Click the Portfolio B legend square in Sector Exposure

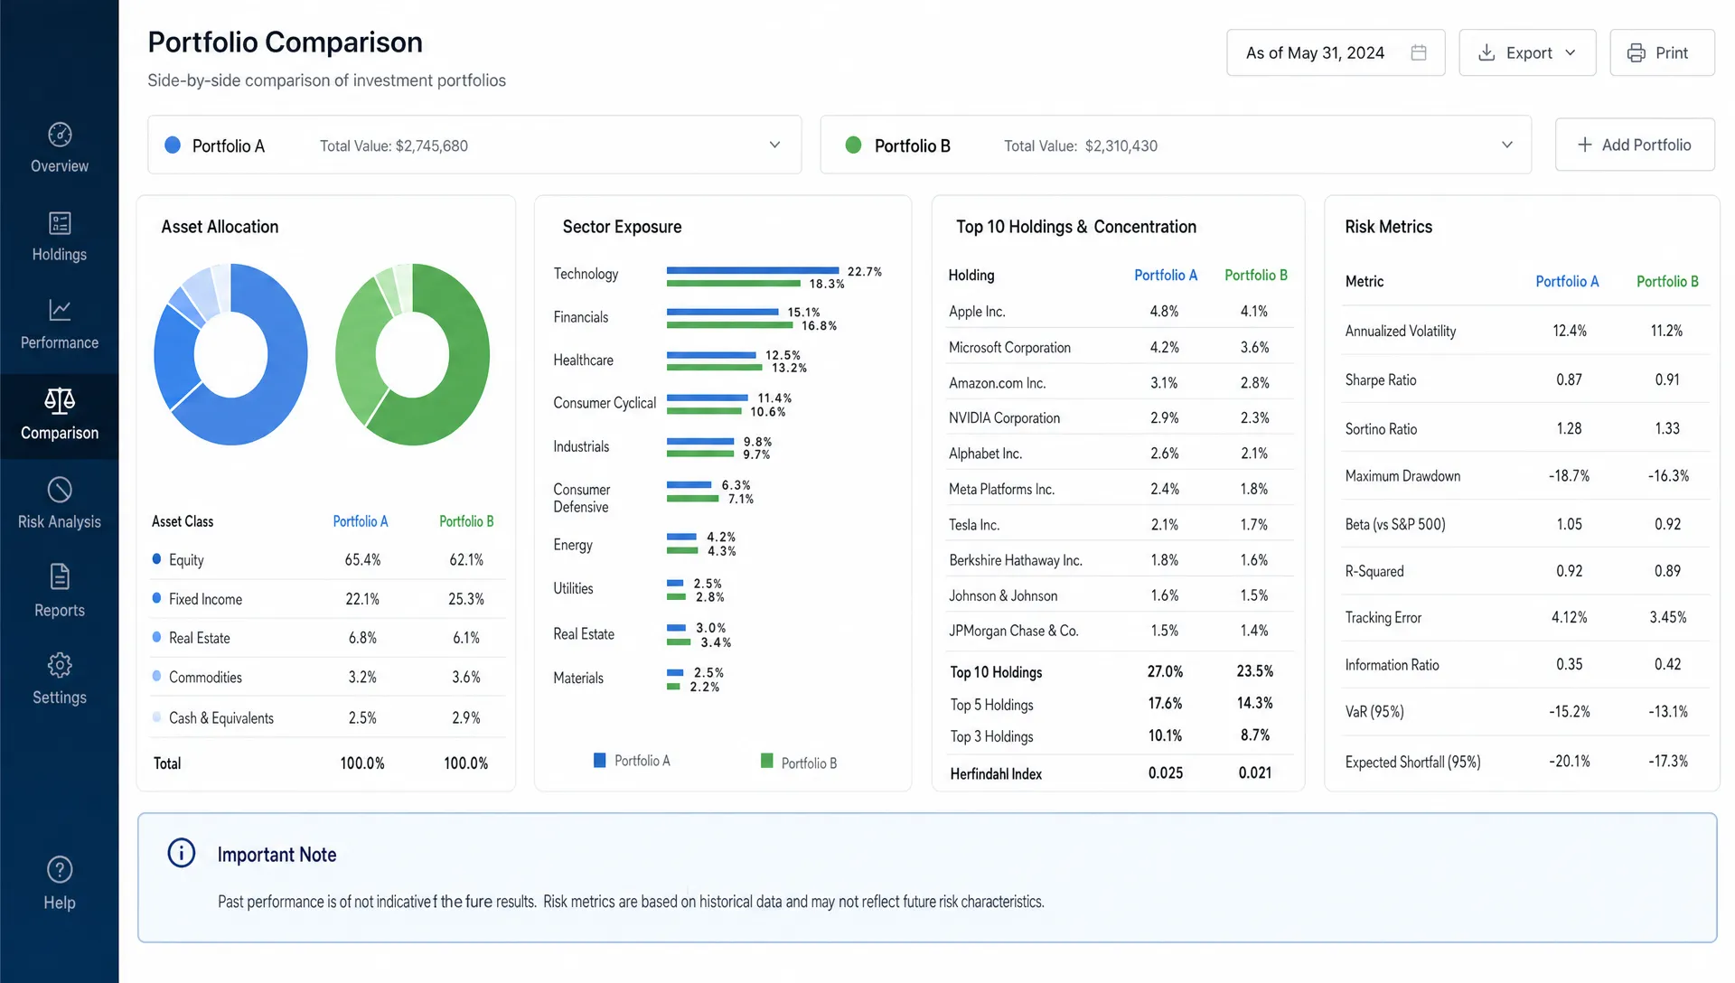767,761
